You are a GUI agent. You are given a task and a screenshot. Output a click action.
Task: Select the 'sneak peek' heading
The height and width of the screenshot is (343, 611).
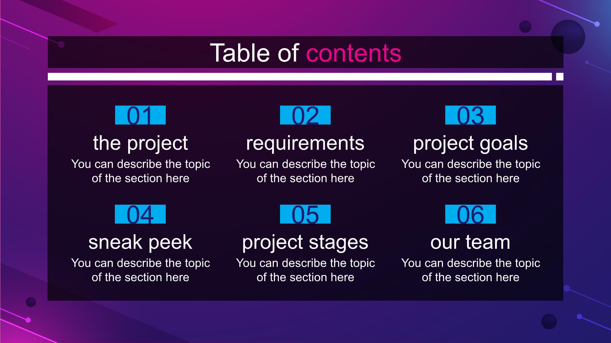pos(140,242)
